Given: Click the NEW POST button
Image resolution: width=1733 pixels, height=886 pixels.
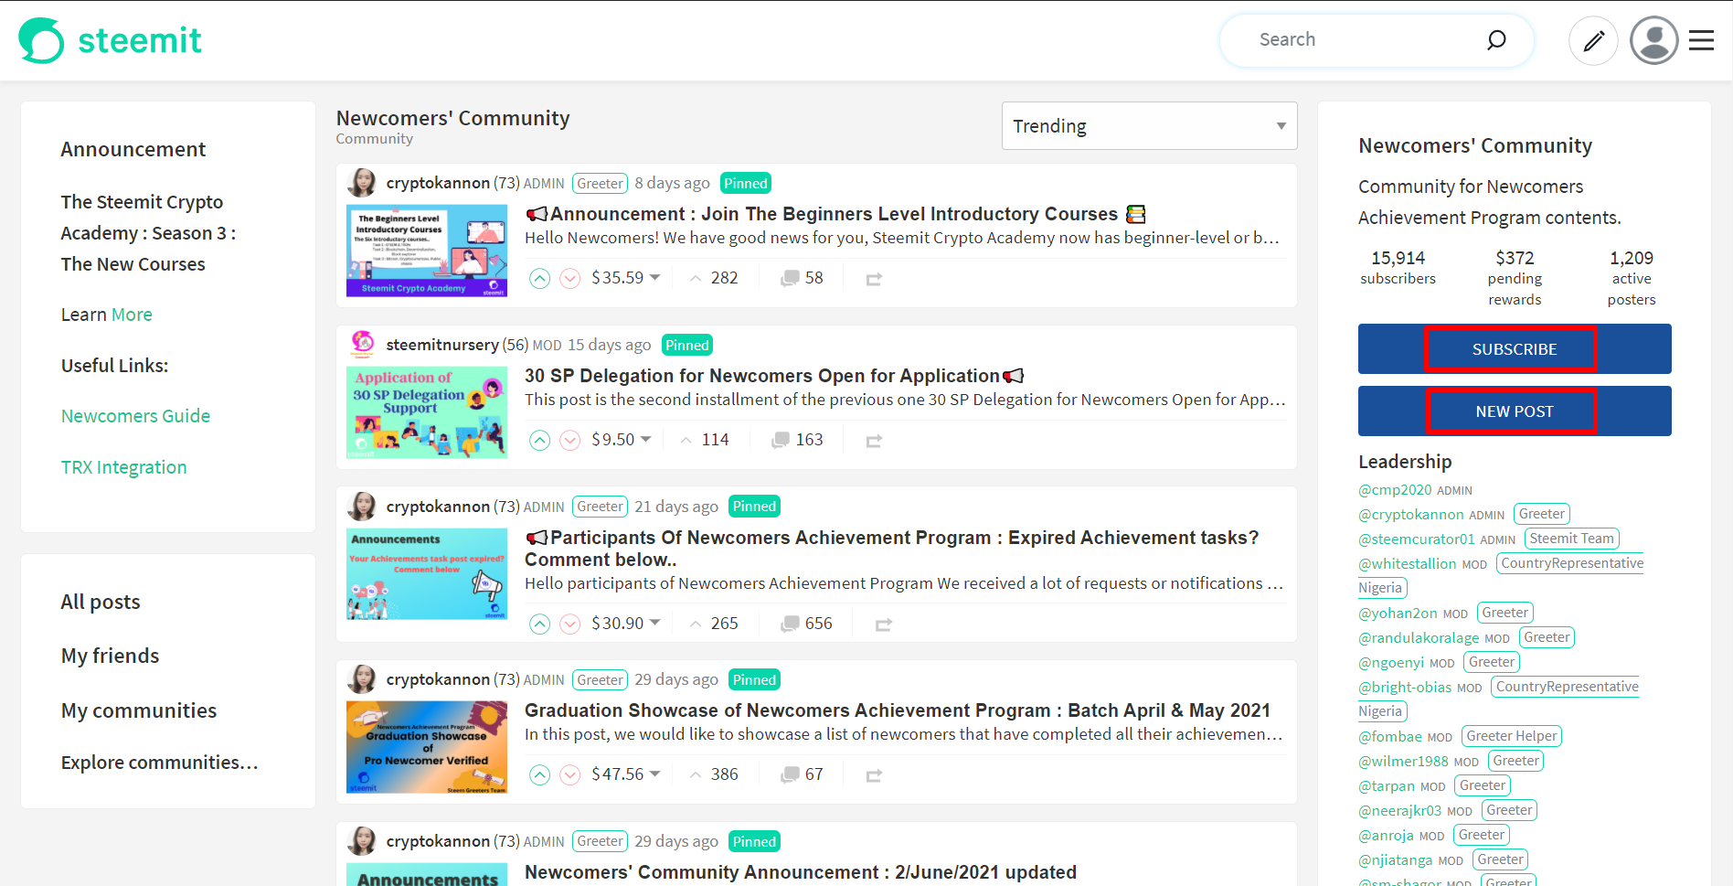Looking at the screenshot, I should pos(1515,411).
